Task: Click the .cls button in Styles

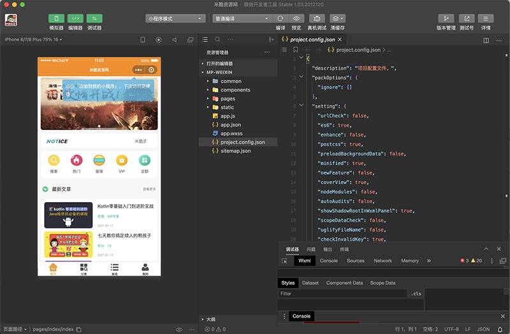Action: click(416, 294)
